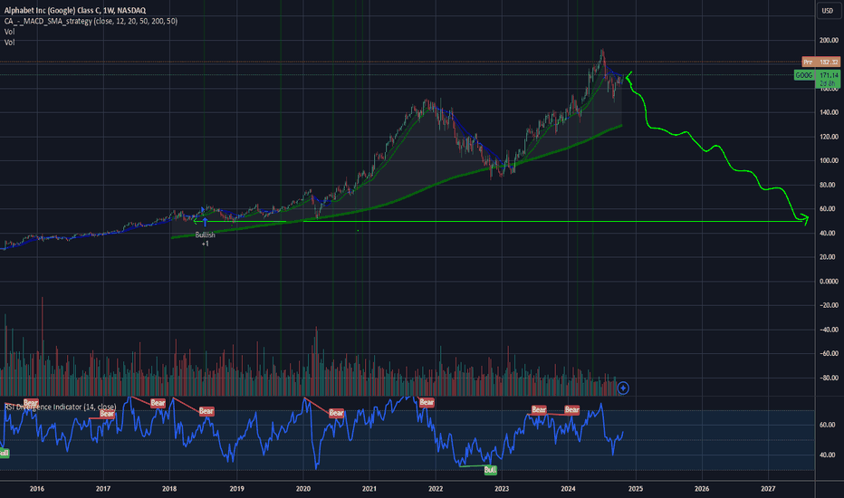Click the blue up-arrow signal above Bullish label
The image size is (844, 498).
tap(205, 223)
